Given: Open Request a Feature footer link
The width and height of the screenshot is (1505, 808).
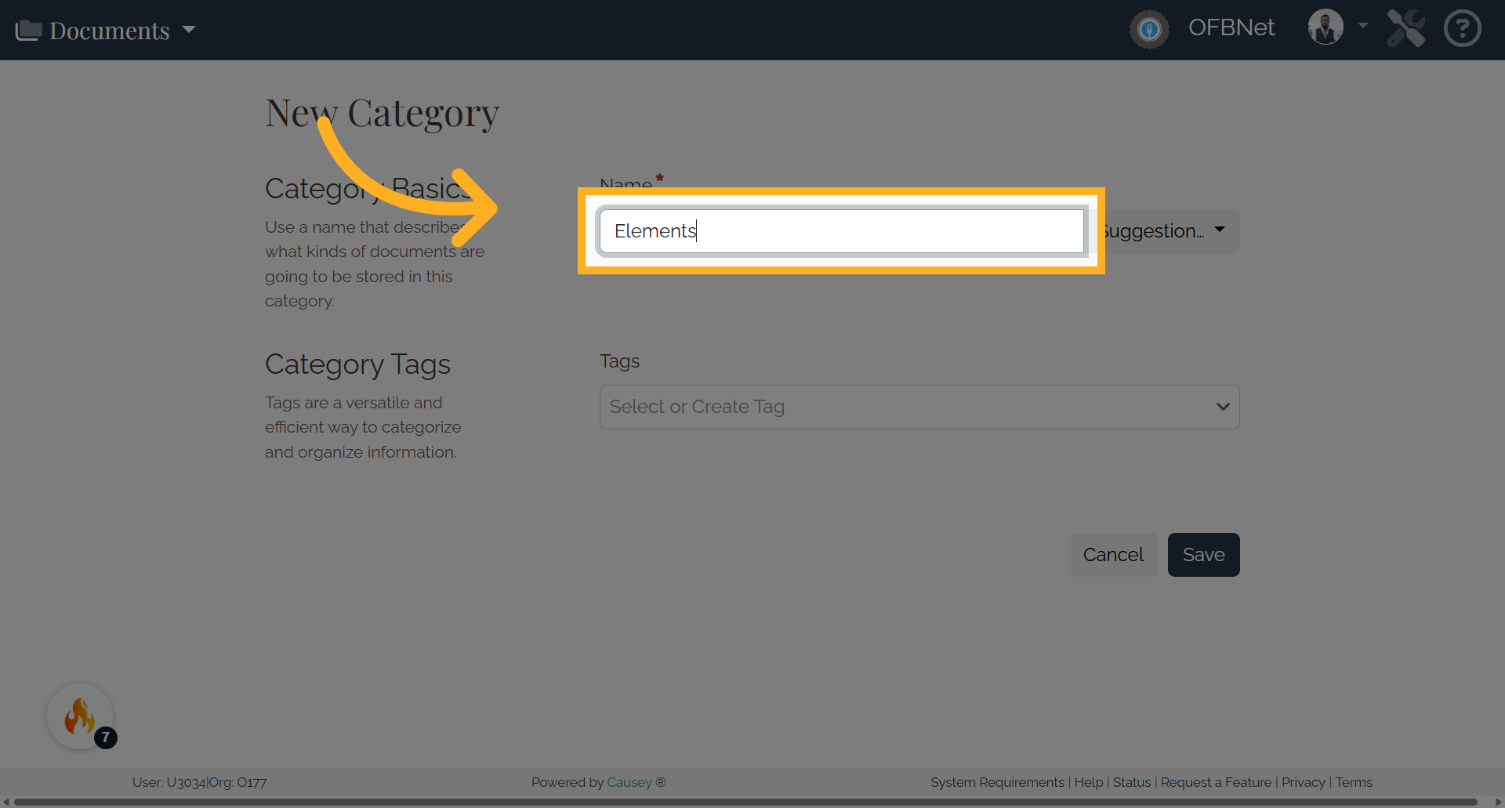Looking at the screenshot, I should (1217, 782).
